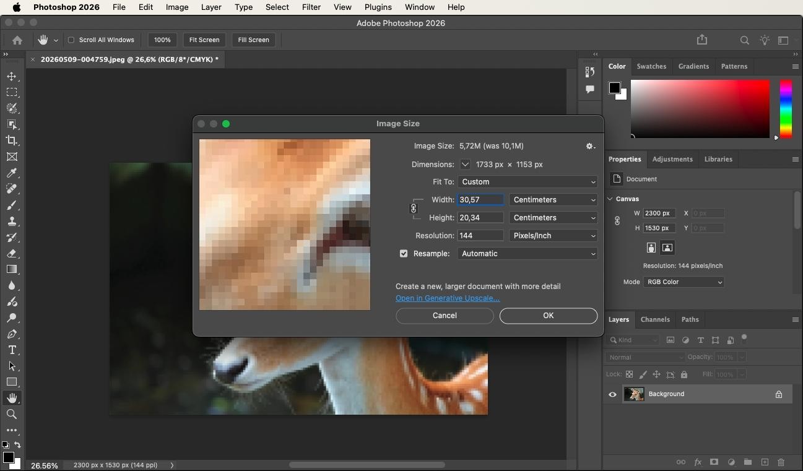Open the Filter menu
Image resolution: width=803 pixels, height=471 pixels.
[311, 7]
